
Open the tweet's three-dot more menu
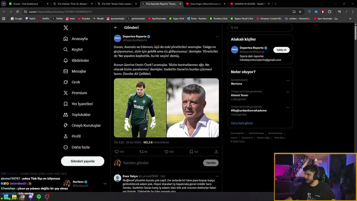click(217, 37)
